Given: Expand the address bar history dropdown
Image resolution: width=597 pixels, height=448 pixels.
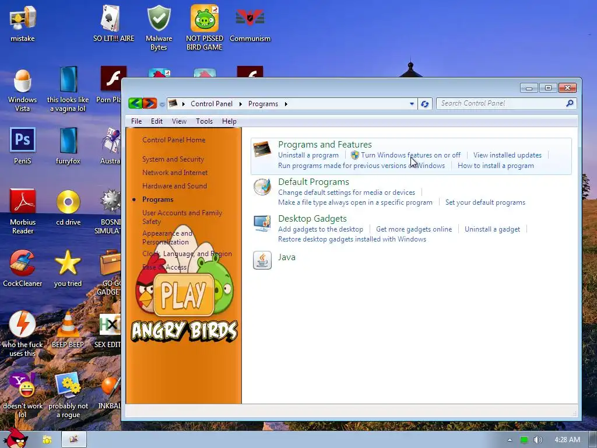Looking at the screenshot, I should click(x=412, y=104).
